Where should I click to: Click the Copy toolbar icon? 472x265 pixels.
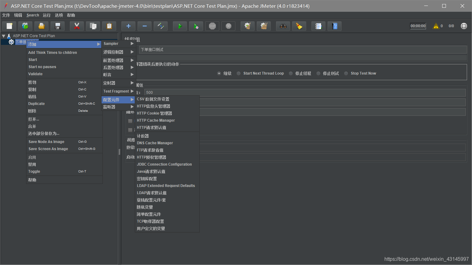93,26
